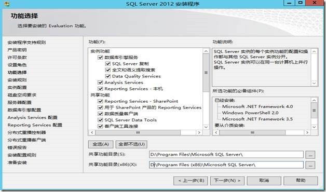Toggle the Analysis Services checkbox
326x192 pixels.
coord(100,83)
